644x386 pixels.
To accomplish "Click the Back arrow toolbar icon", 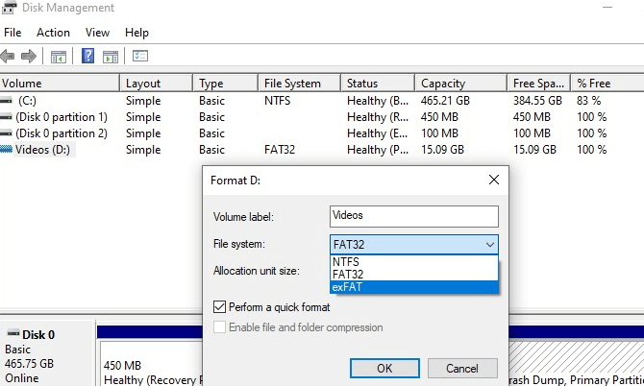I will (x=8, y=57).
